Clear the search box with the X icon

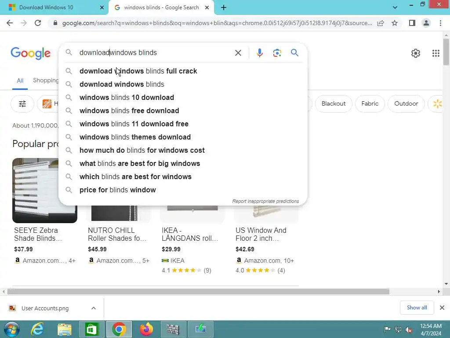point(238,53)
